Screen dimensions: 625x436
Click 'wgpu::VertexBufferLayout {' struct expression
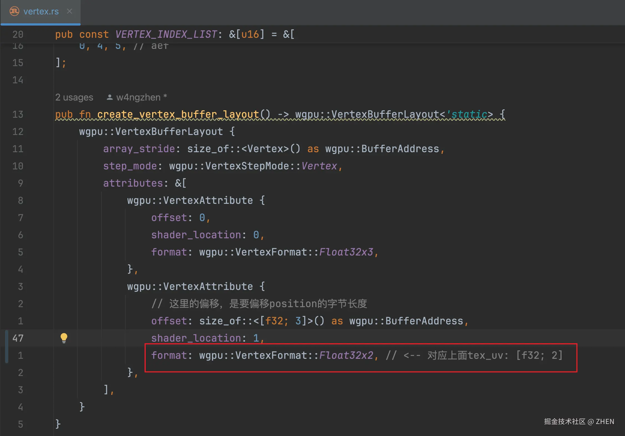[157, 132]
